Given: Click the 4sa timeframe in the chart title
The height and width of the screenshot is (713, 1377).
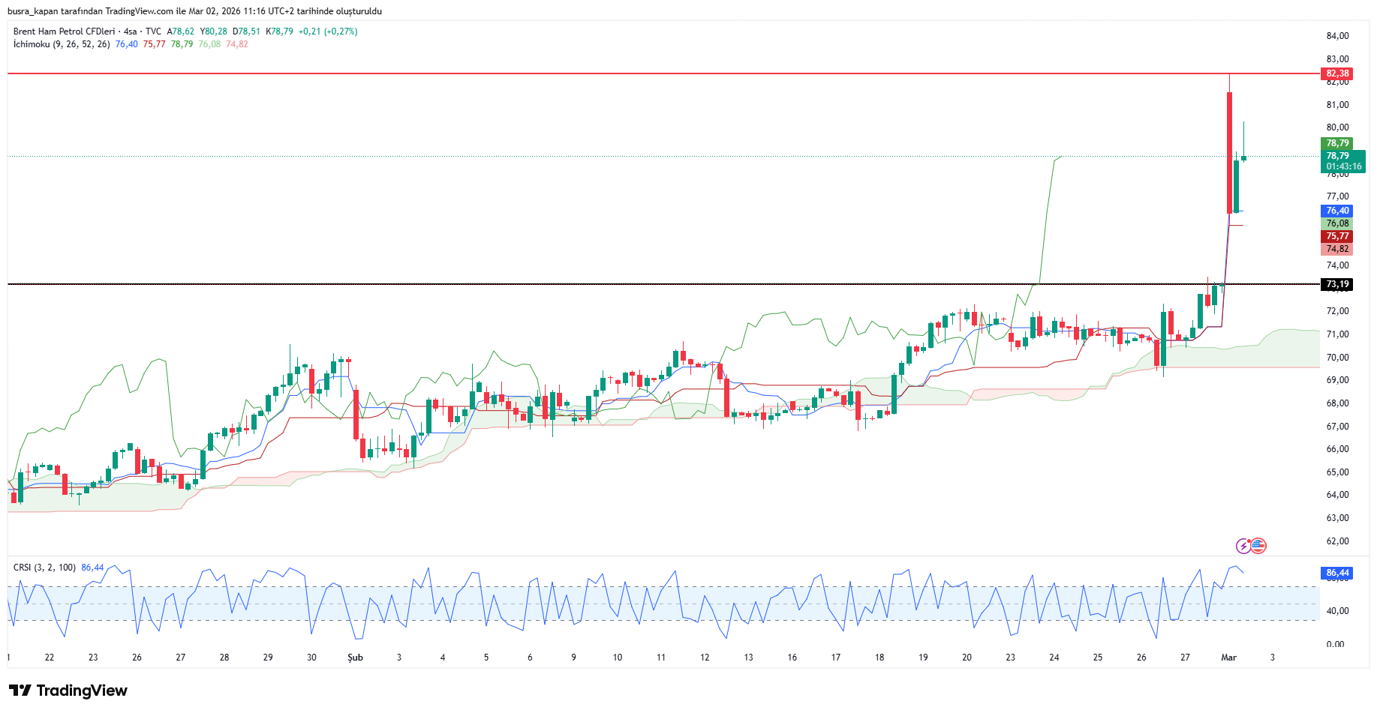Looking at the screenshot, I should click(131, 31).
